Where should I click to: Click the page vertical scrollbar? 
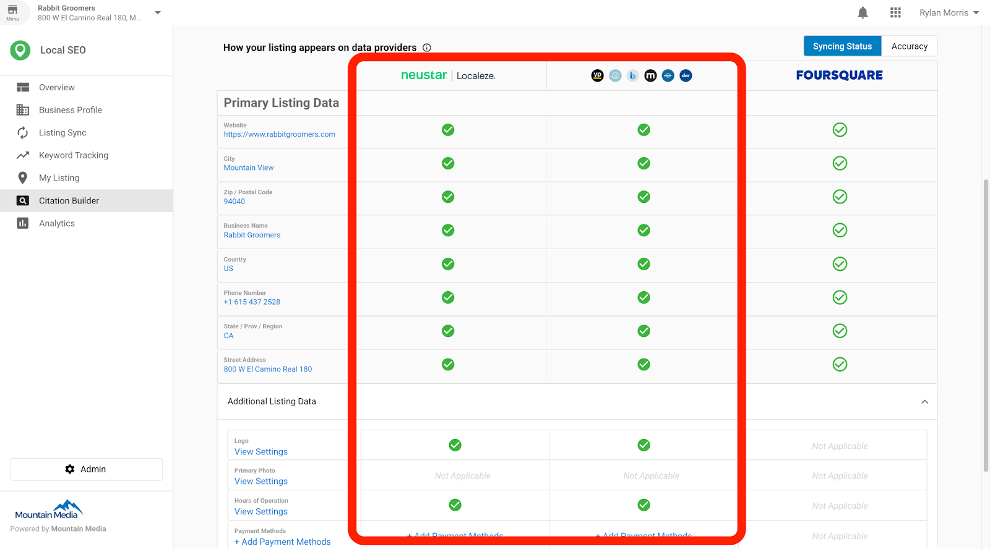[986, 325]
